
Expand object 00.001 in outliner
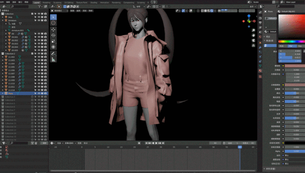coord(6,37)
